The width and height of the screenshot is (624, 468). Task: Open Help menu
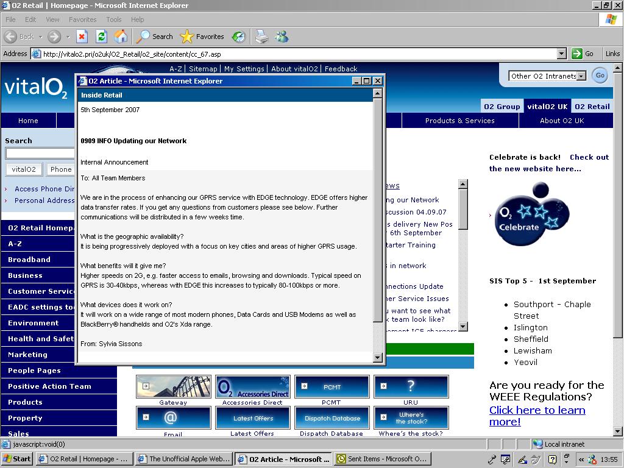tap(137, 19)
